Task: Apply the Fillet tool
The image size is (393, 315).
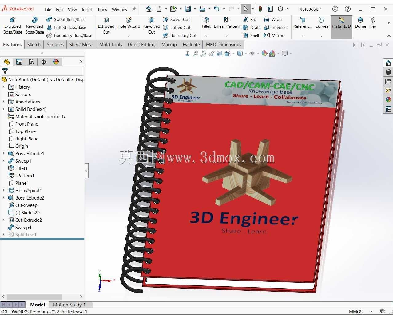Action: coord(206,23)
